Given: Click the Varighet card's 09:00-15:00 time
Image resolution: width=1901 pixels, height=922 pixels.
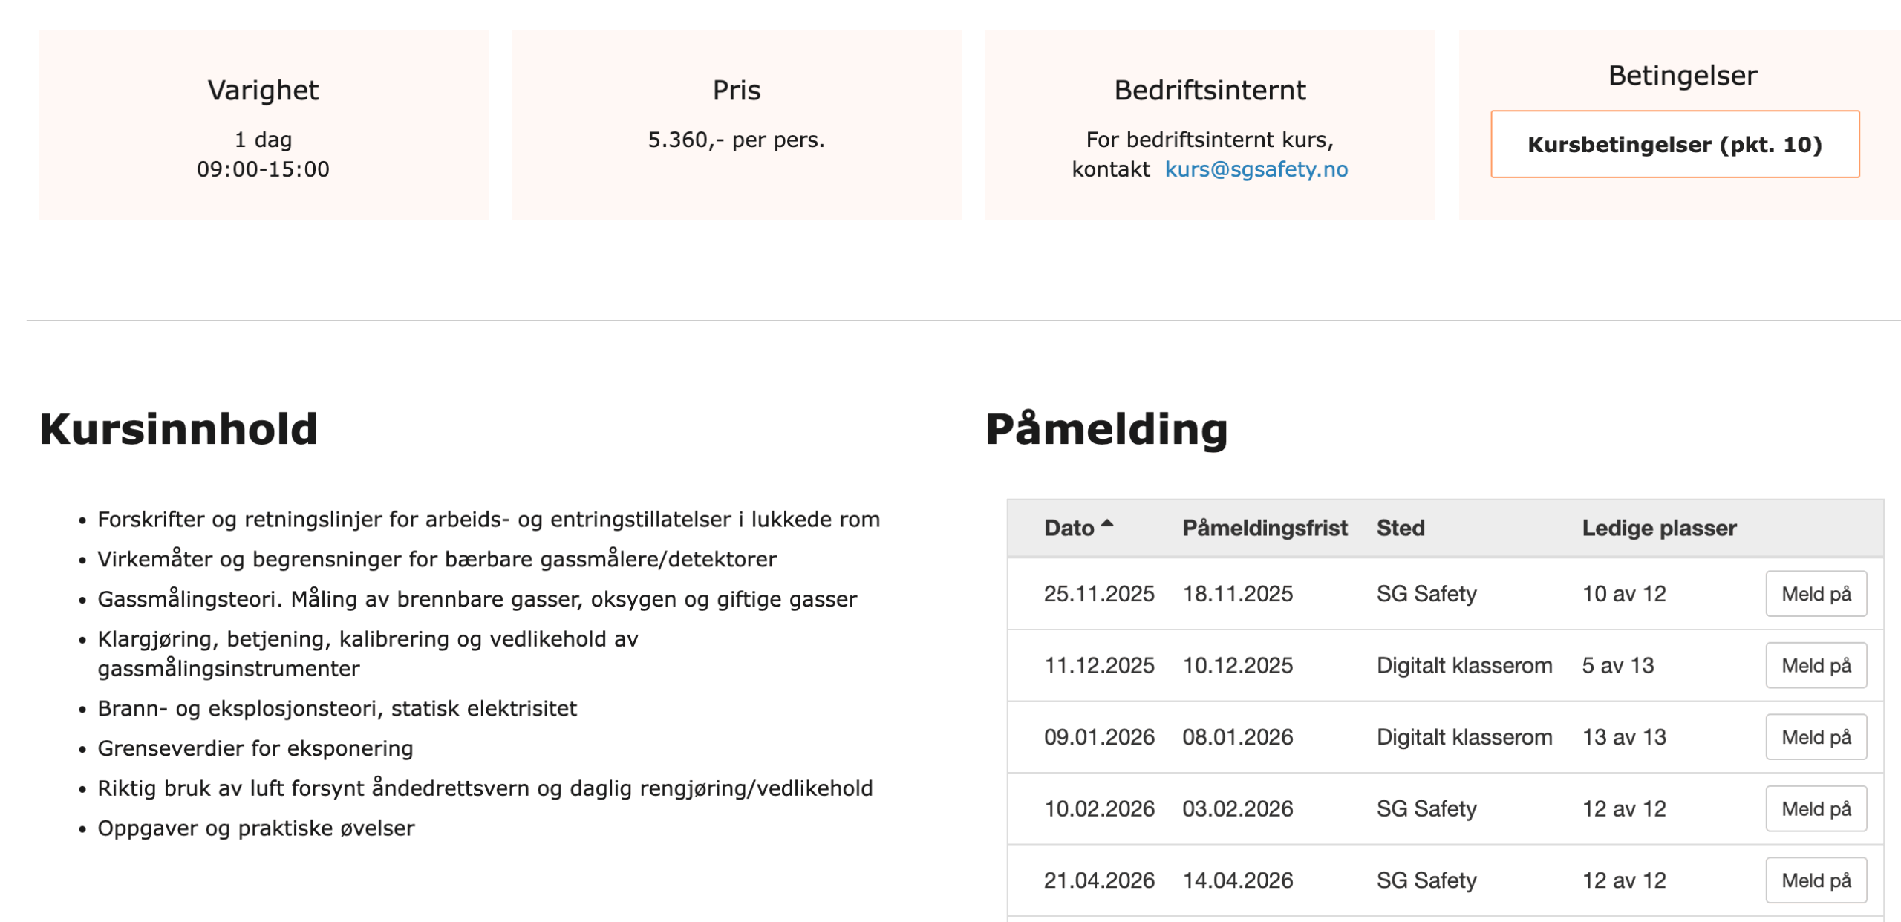Looking at the screenshot, I should (x=263, y=169).
